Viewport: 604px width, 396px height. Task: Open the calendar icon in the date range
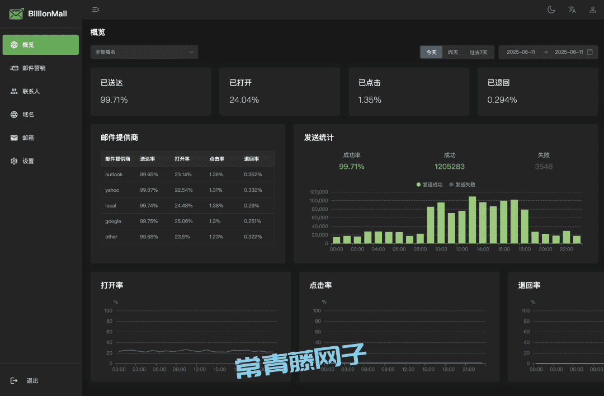click(x=589, y=52)
